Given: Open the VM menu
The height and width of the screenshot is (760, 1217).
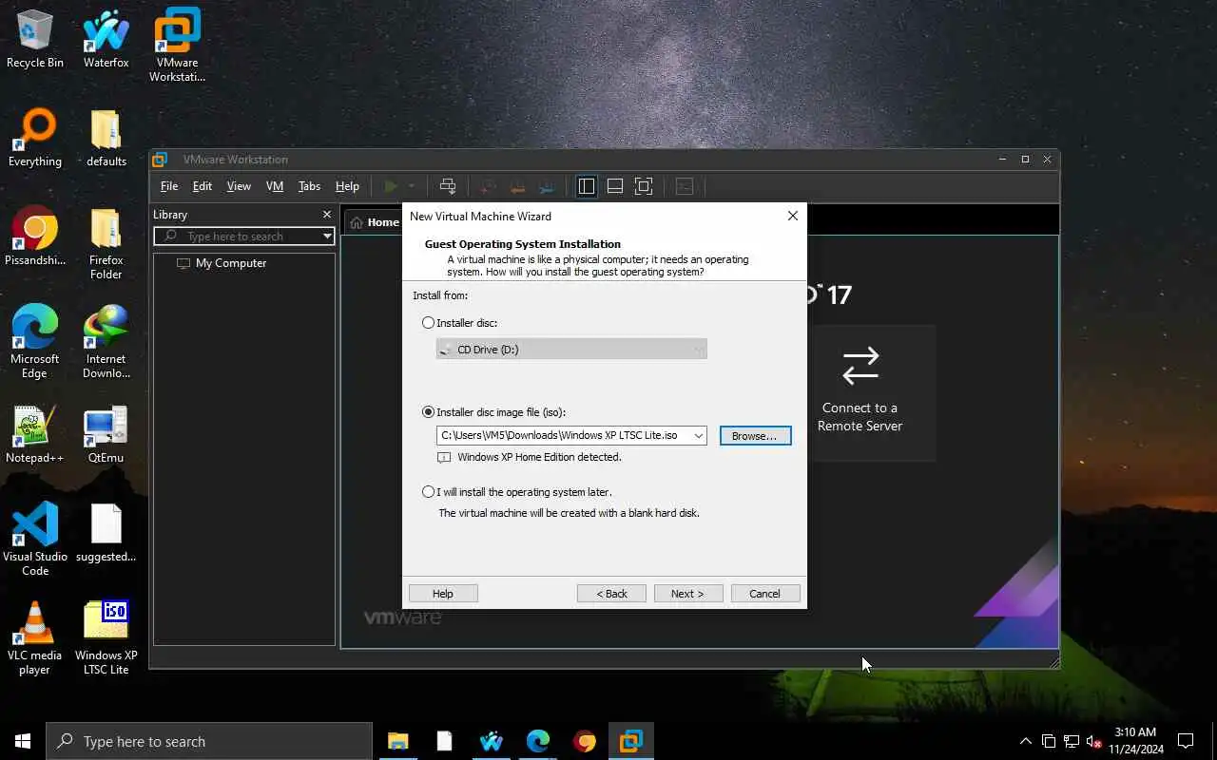Looking at the screenshot, I should pyautogui.click(x=275, y=186).
